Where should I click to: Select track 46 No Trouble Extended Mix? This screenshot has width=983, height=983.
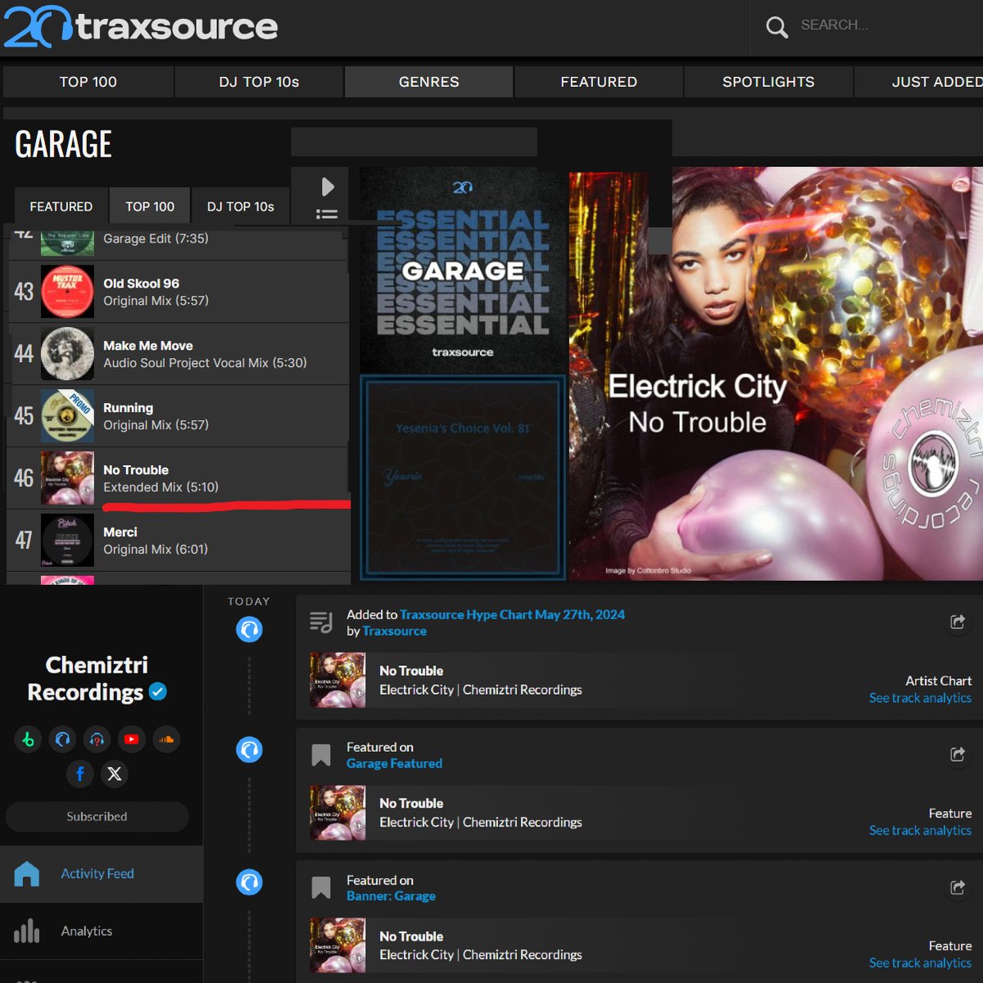tap(179, 478)
